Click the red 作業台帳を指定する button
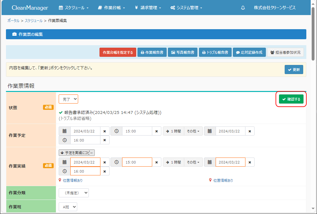This screenshot has width=317, height=214. click(x=118, y=52)
